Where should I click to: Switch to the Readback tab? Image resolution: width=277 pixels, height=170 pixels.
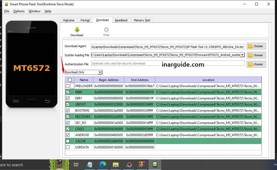click(121, 20)
